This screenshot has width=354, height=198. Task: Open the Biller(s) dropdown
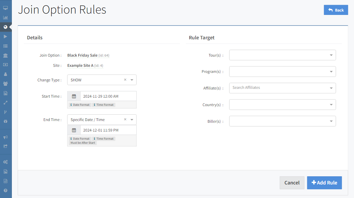[282, 121]
